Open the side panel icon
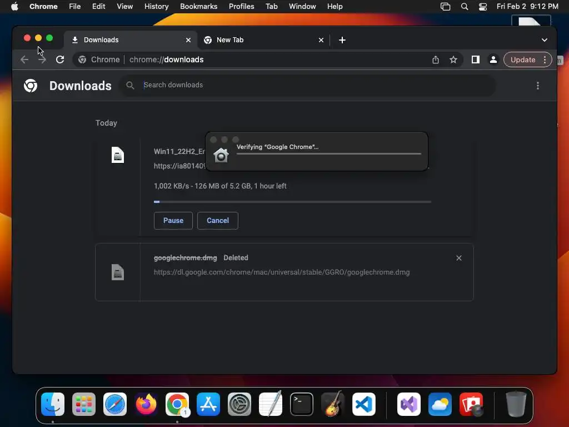The width and height of the screenshot is (569, 427). [476, 59]
